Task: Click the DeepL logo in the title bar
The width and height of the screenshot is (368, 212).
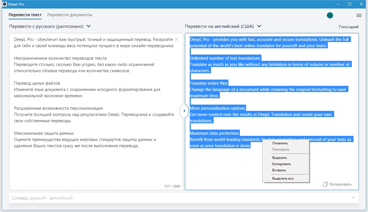Action: pyautogui.click(x=5, y=4)
